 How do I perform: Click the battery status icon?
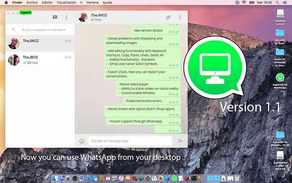coord(252,2)
